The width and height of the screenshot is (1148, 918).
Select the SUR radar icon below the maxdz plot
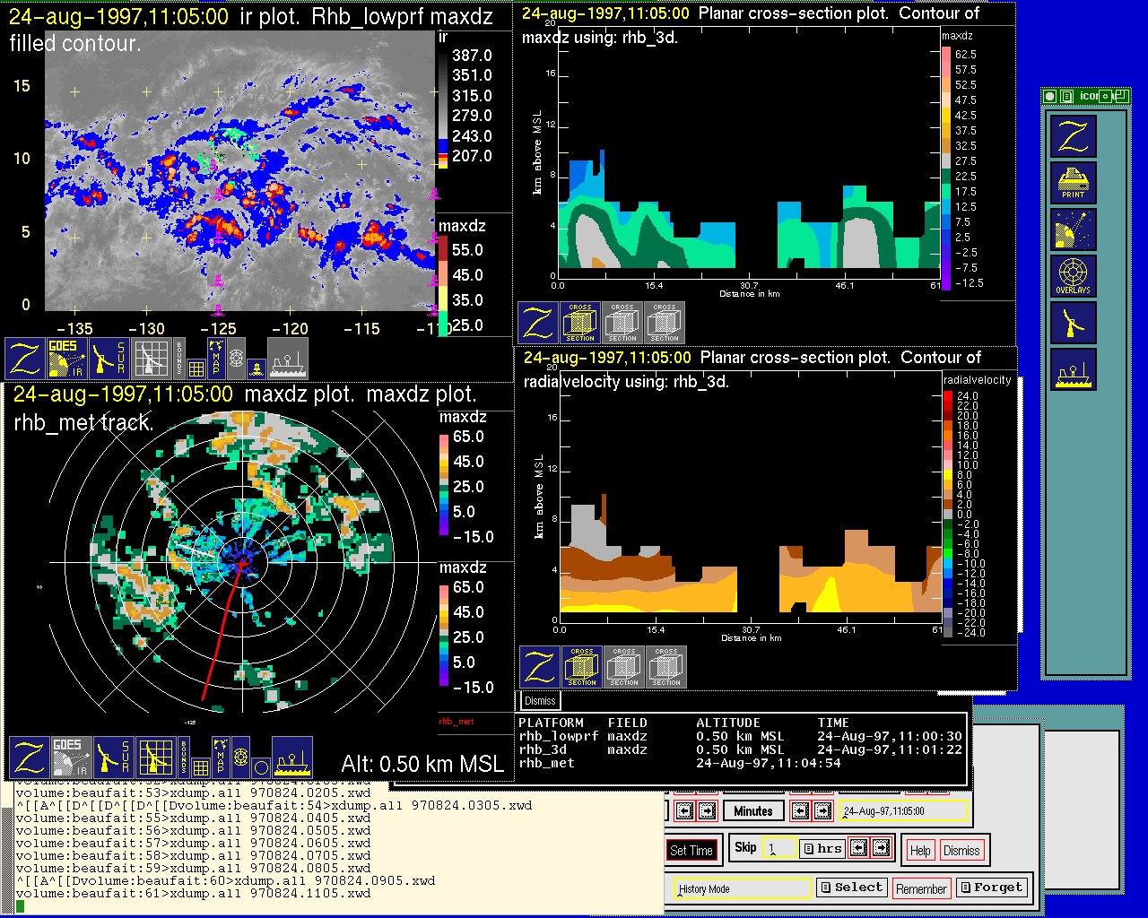pyautogui.click(x=113, y=758)
